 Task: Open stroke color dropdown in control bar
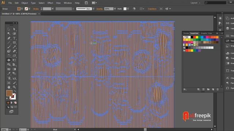pyautogui.click(x=29, y=9)
